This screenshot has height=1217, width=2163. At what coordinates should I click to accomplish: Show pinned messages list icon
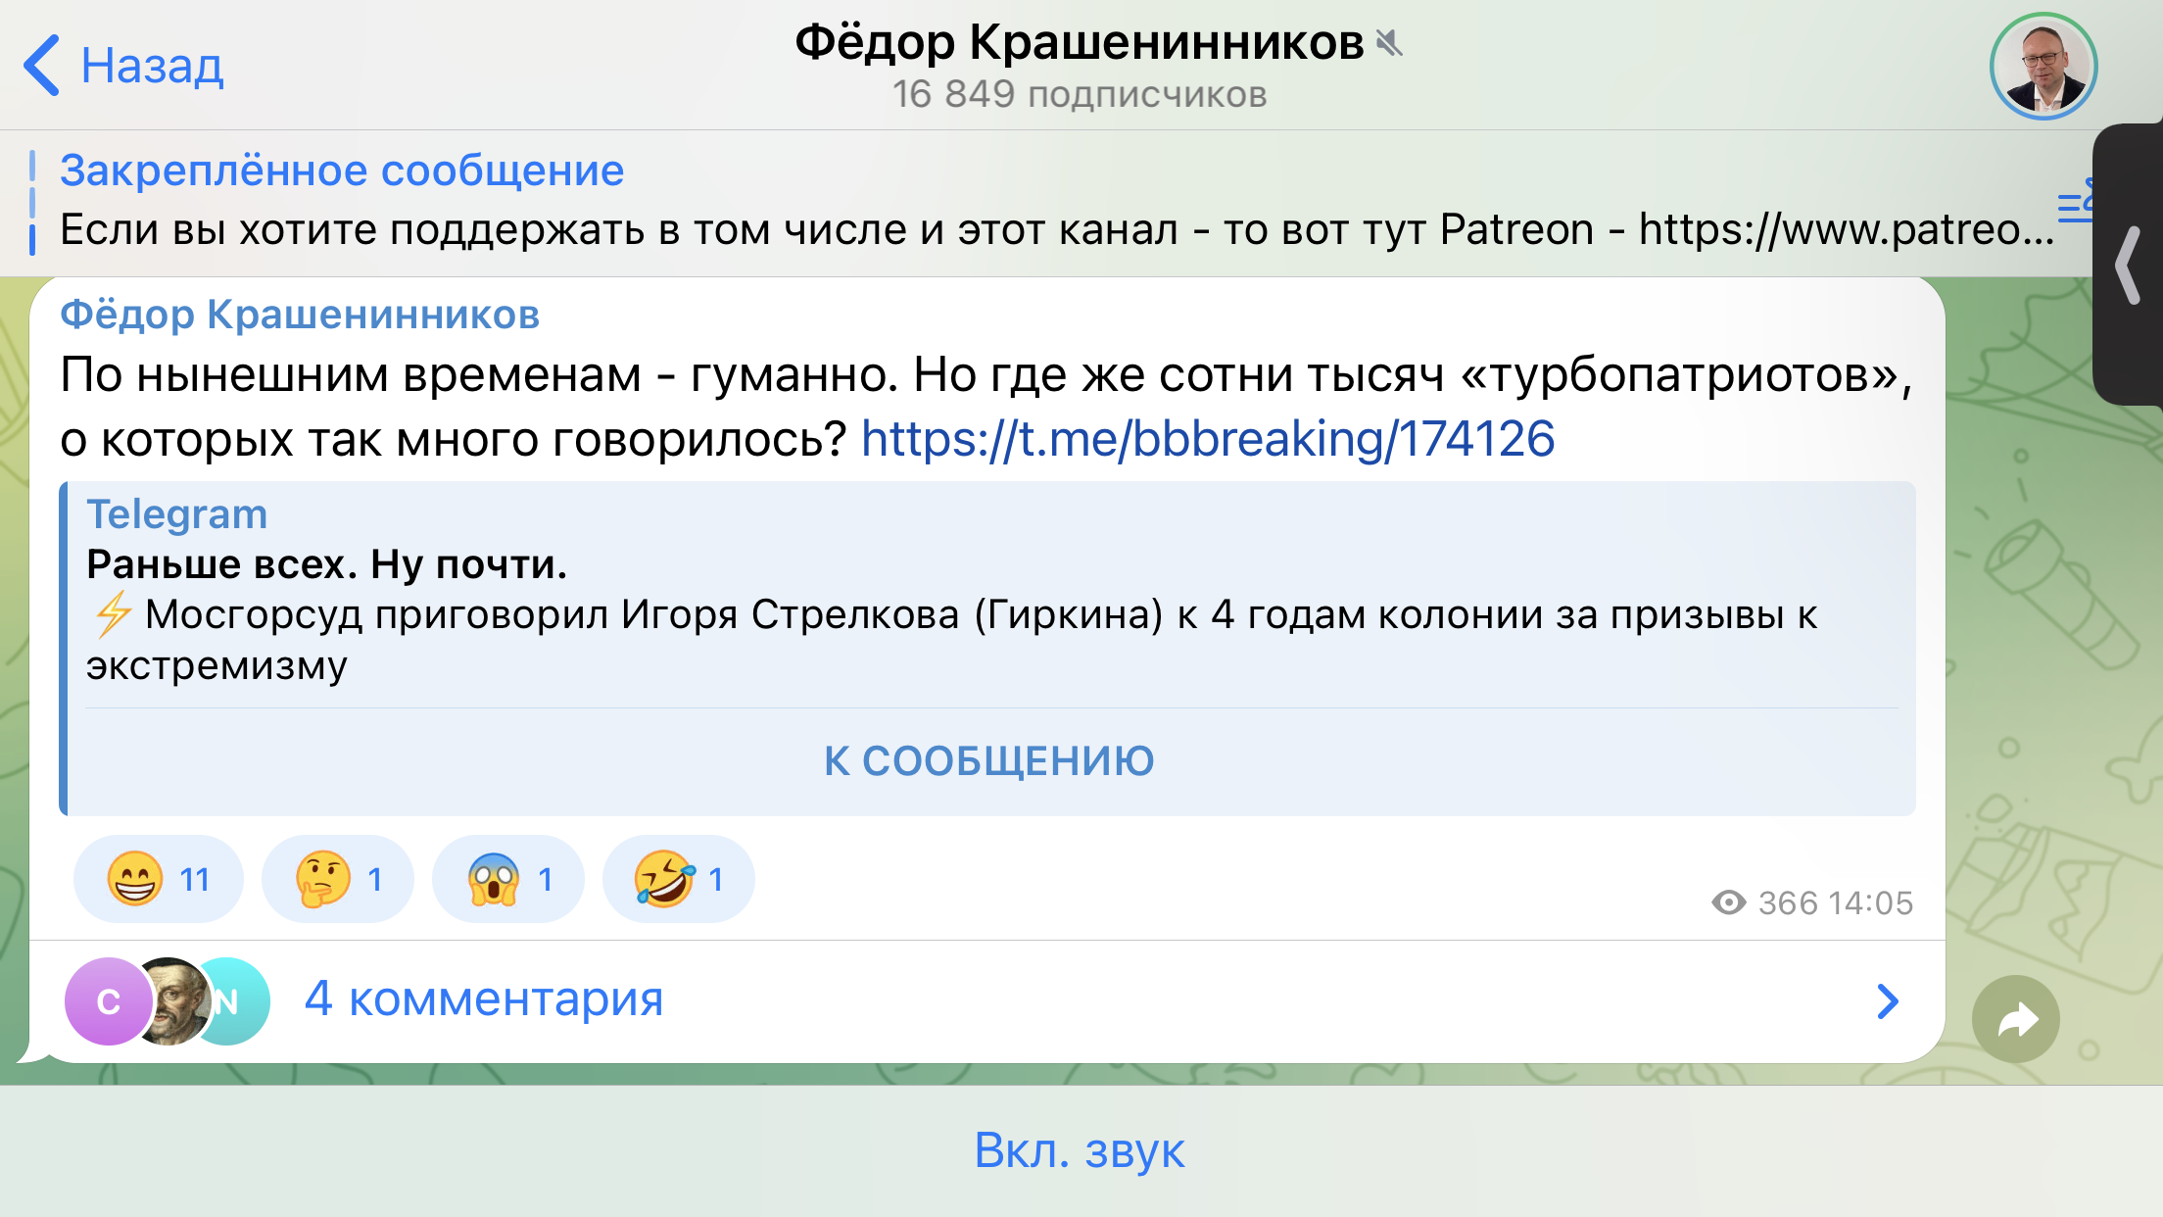coord(2075,201)
